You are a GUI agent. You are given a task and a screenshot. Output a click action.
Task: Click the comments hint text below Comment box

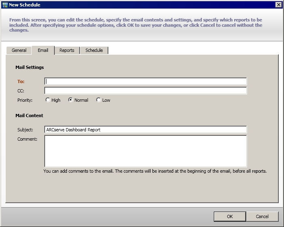[x=155, y=171]
